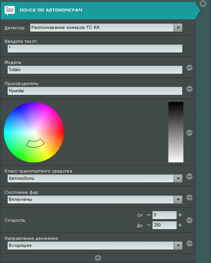Increase the От speed value
This screenshot has width=211, height=263.
pyautogui.click(x=180, y=215)
